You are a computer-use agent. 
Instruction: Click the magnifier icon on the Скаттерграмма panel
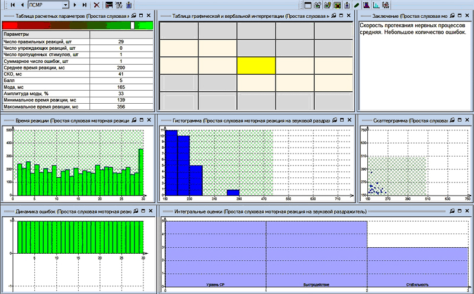[x=452, y=120]
